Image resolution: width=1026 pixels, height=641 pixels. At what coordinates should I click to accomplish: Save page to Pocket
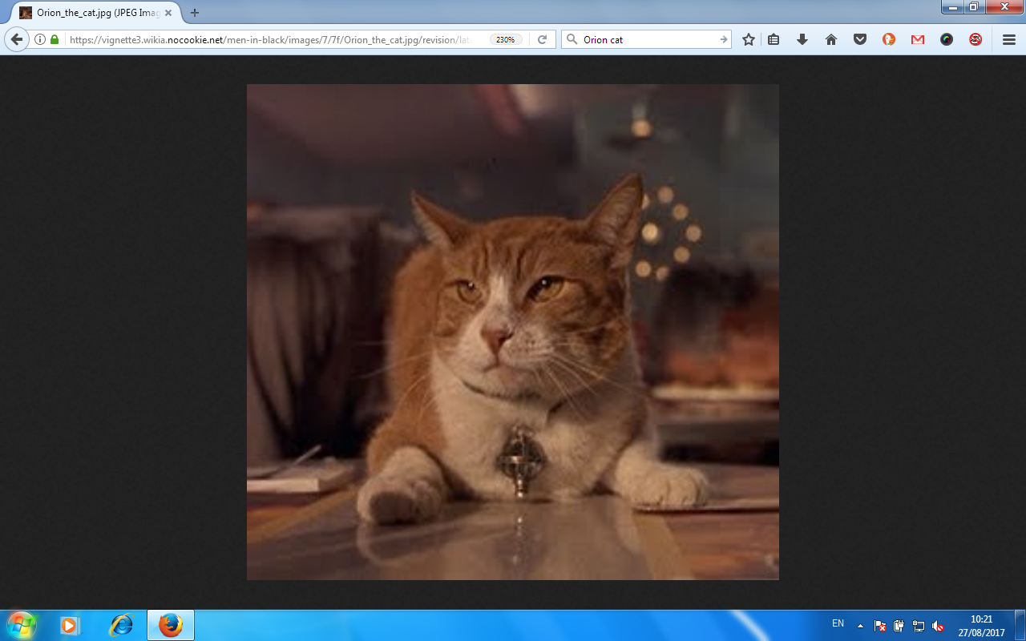(x=860, y=39)
